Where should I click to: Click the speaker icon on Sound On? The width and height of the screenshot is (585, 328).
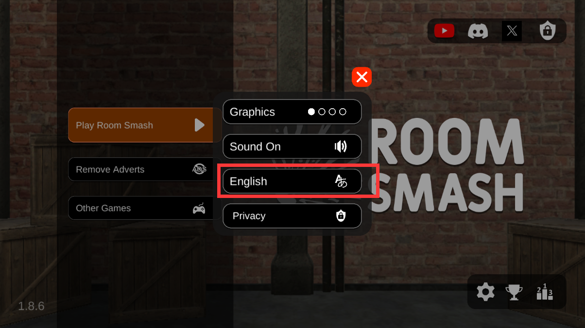pos(341,147)
